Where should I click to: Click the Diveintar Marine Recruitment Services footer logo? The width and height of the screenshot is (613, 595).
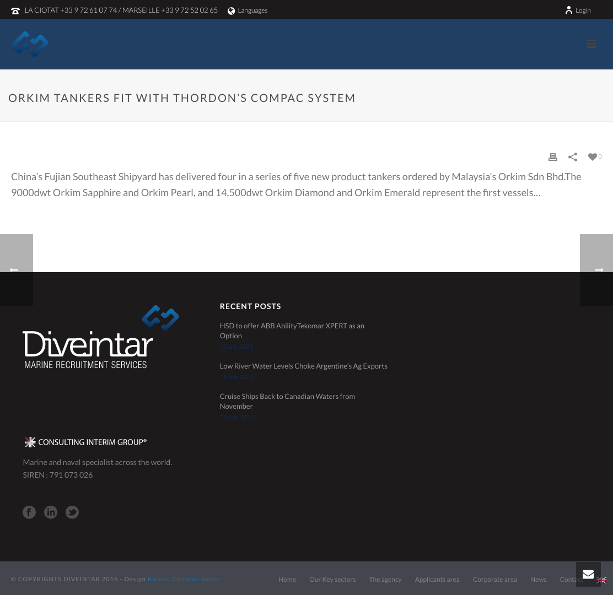tap(101, 337)
